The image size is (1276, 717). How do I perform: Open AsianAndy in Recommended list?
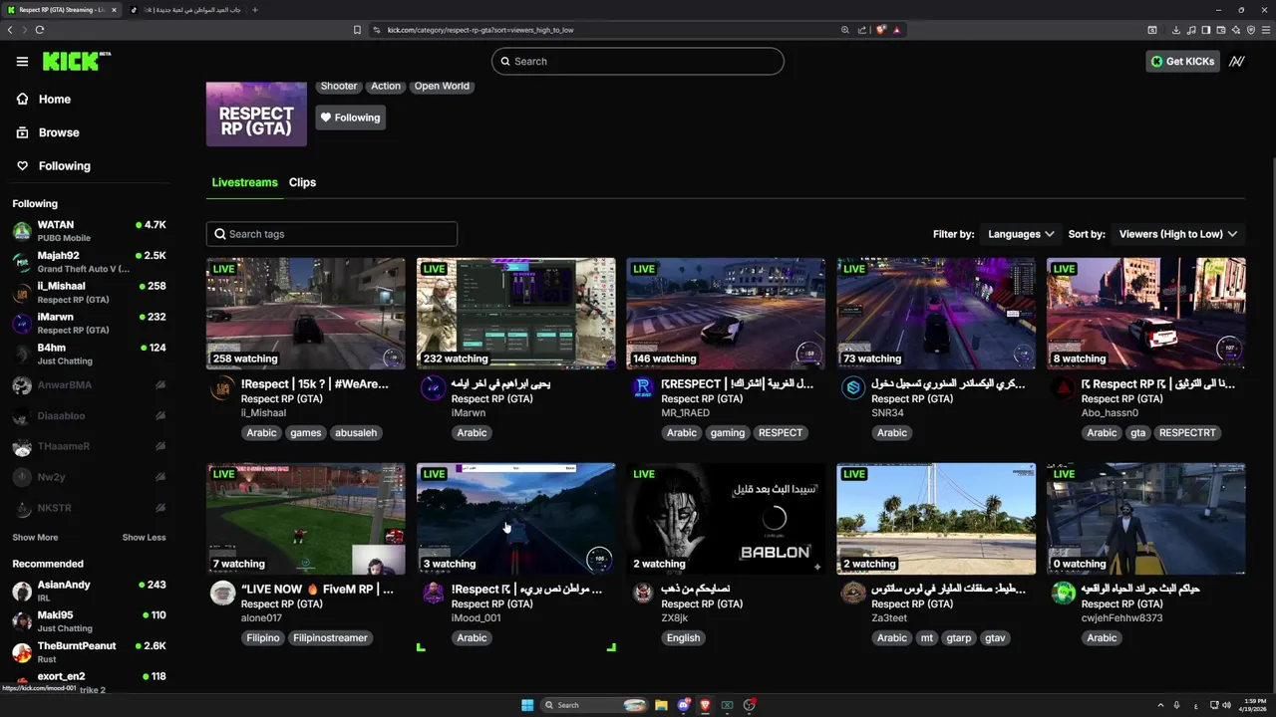coord(88,591)
